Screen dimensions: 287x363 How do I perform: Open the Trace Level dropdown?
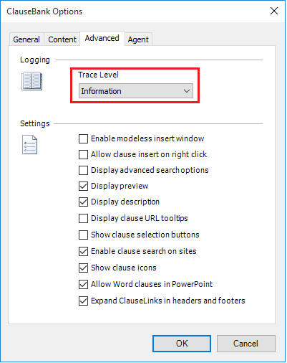click(136, 91)
